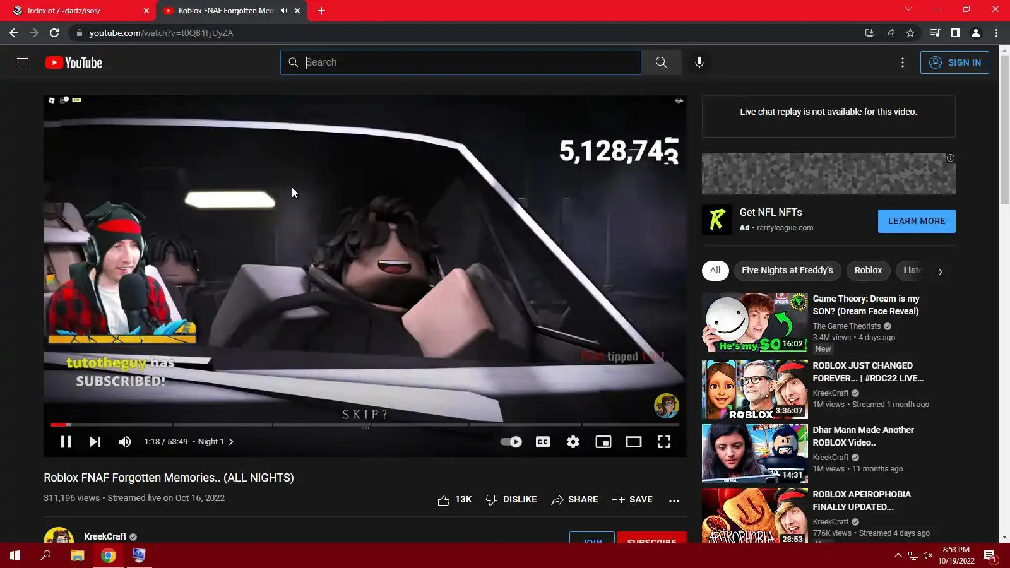Bookmark this page with the star
Image resolution: width=1010 pixels, height=568 pixels.
pos(910,33)
